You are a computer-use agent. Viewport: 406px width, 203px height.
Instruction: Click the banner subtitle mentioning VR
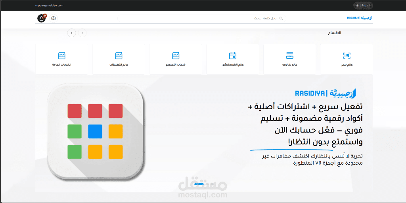coord(312,159)
